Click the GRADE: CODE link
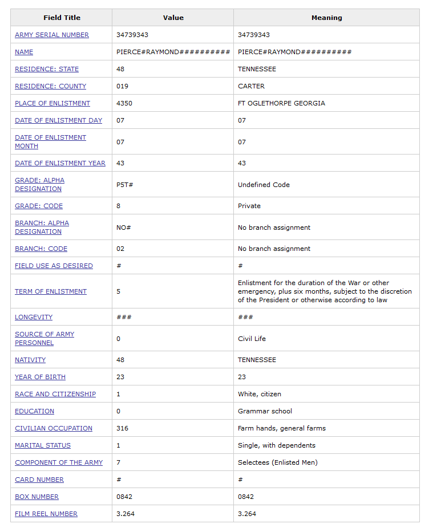 click(x=39, y=206)
